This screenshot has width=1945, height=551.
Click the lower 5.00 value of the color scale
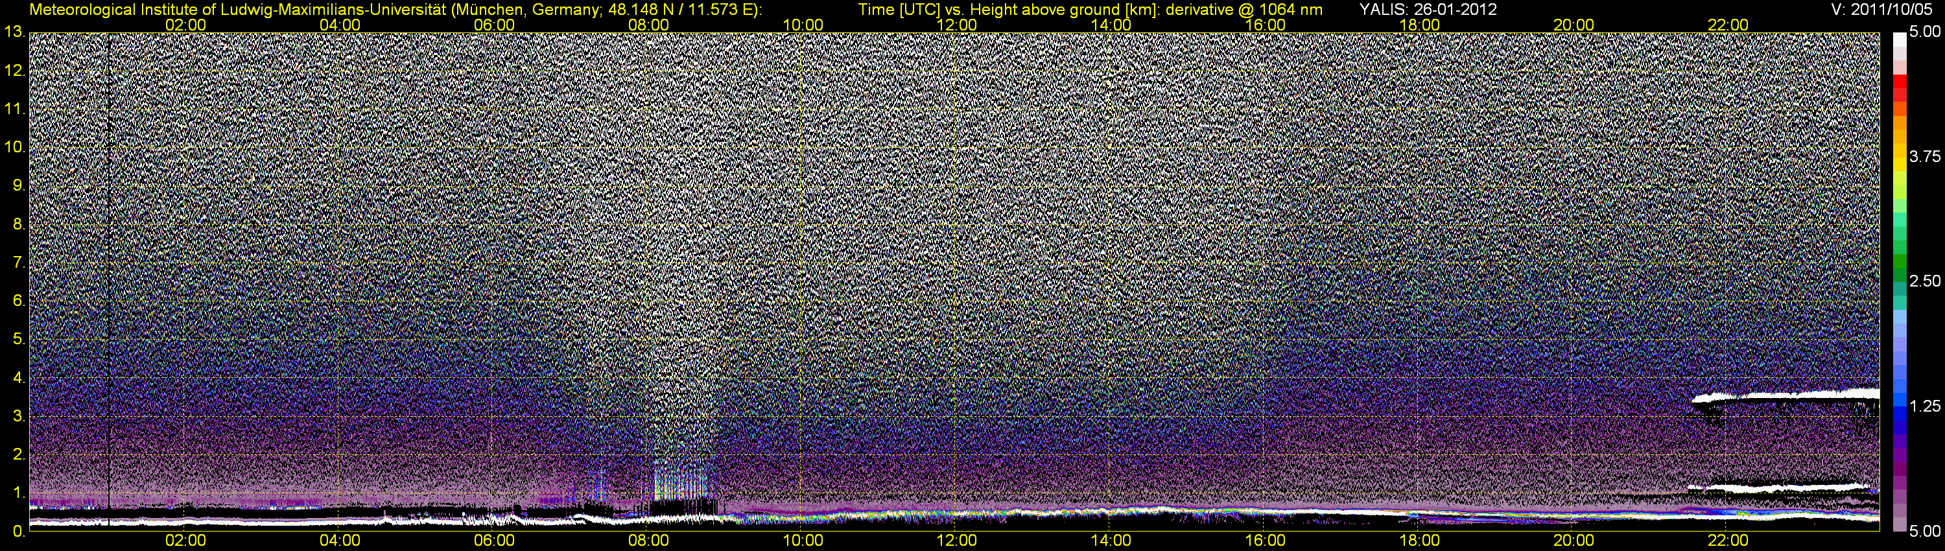pyautogui.click(x=1925, y=532)
